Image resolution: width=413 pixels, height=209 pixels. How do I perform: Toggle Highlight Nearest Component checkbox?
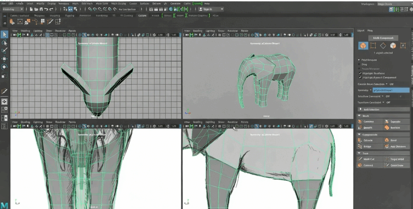(x=360, y=77)
